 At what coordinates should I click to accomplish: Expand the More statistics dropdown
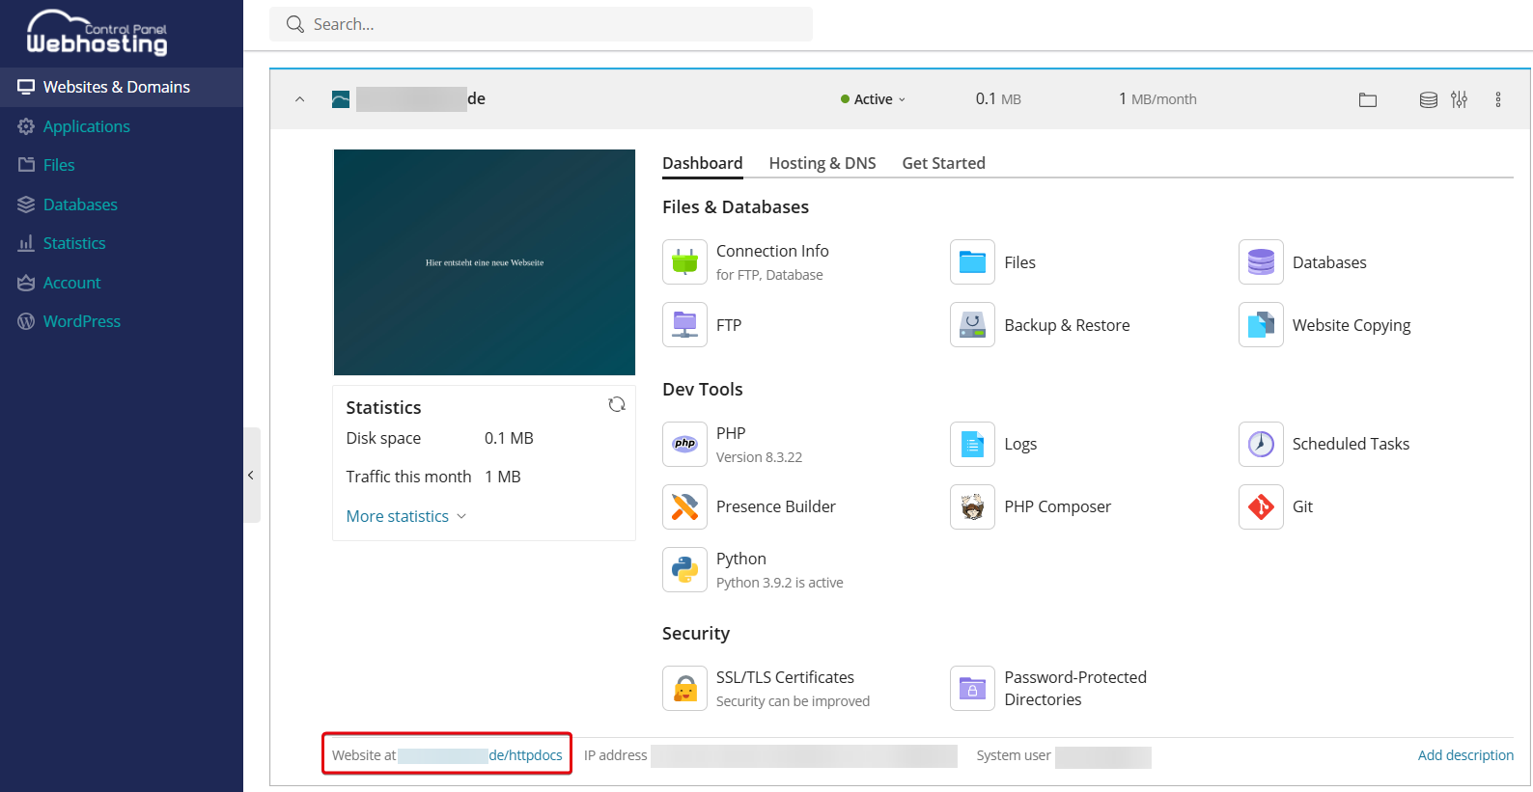tap(405, 517)
